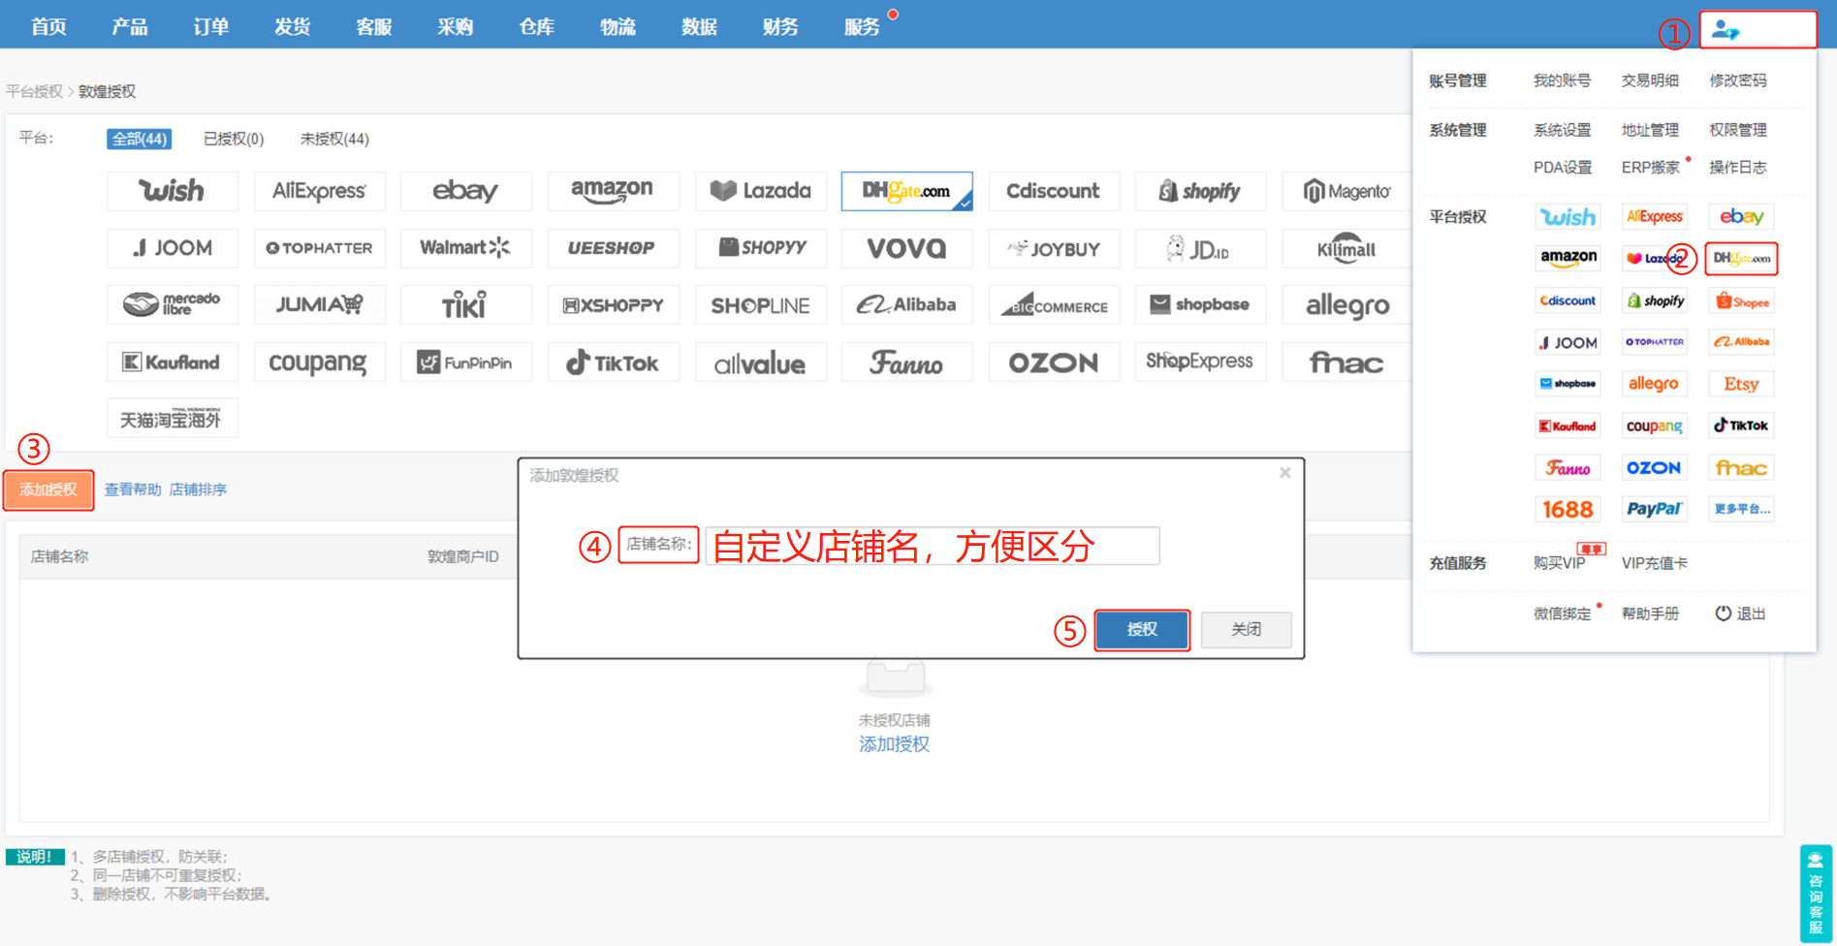Open 购买VIP in account panel

(x=1559, y=563)
